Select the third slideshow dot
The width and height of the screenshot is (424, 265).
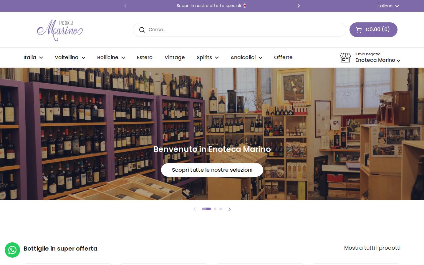pyautogui.click(x=221, y=209)
